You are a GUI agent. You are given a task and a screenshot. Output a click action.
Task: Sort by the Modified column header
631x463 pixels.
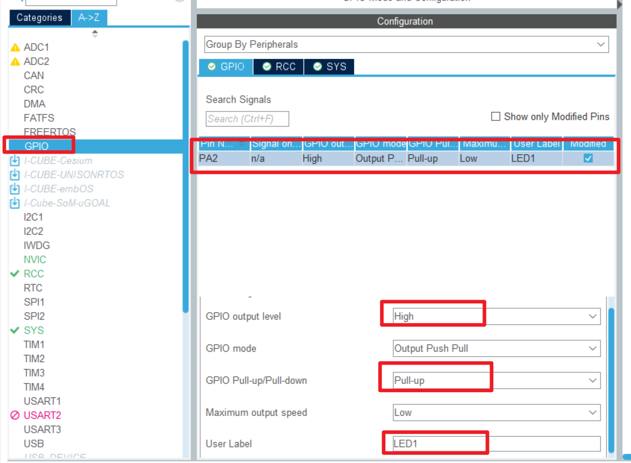point(588,144)
